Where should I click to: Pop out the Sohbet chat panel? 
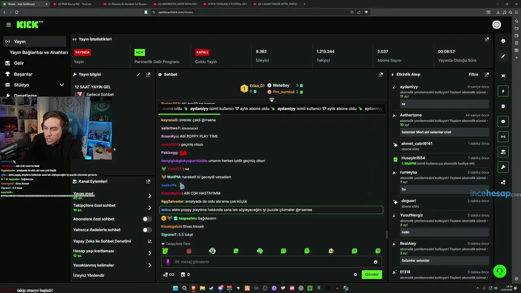[x=381, y=74]
